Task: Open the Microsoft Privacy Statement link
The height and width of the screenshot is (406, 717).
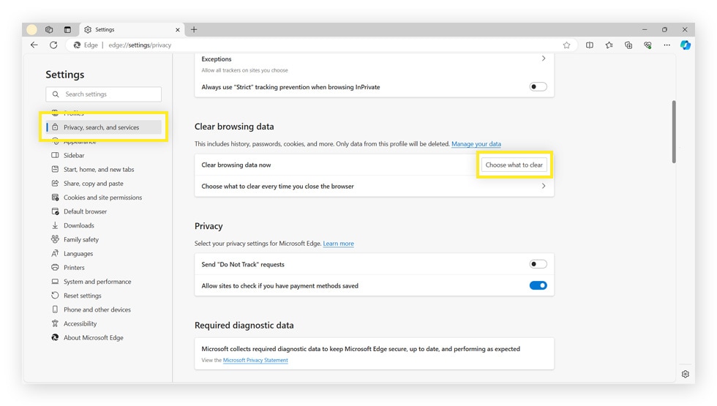Action: [255, 360]
